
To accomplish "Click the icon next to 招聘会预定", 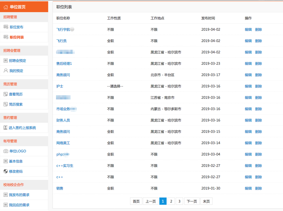I will coord(6,61).
